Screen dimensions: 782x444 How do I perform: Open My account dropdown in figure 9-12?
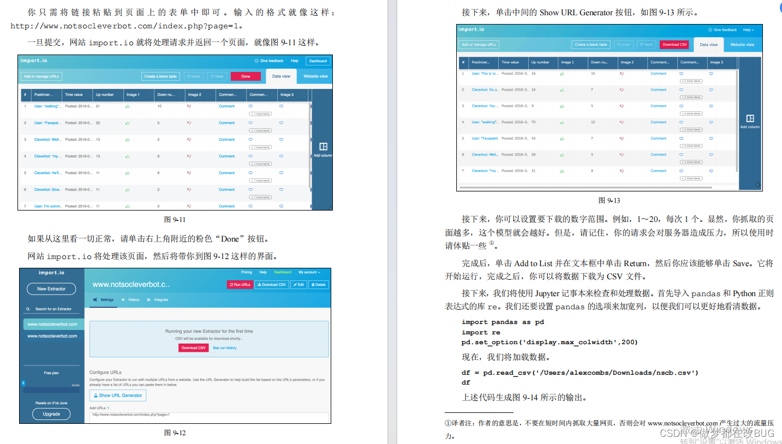(x=309, y=272)
